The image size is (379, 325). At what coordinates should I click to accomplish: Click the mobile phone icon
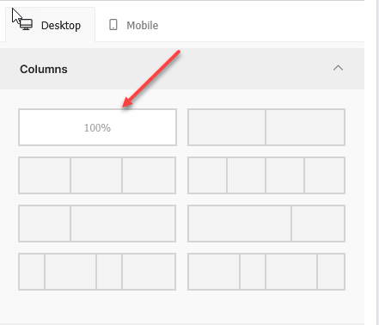(113, 25)
